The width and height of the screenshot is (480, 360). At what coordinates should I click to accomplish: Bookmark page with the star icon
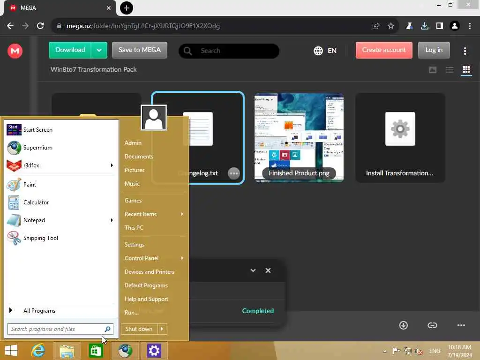tap(391, 26)
